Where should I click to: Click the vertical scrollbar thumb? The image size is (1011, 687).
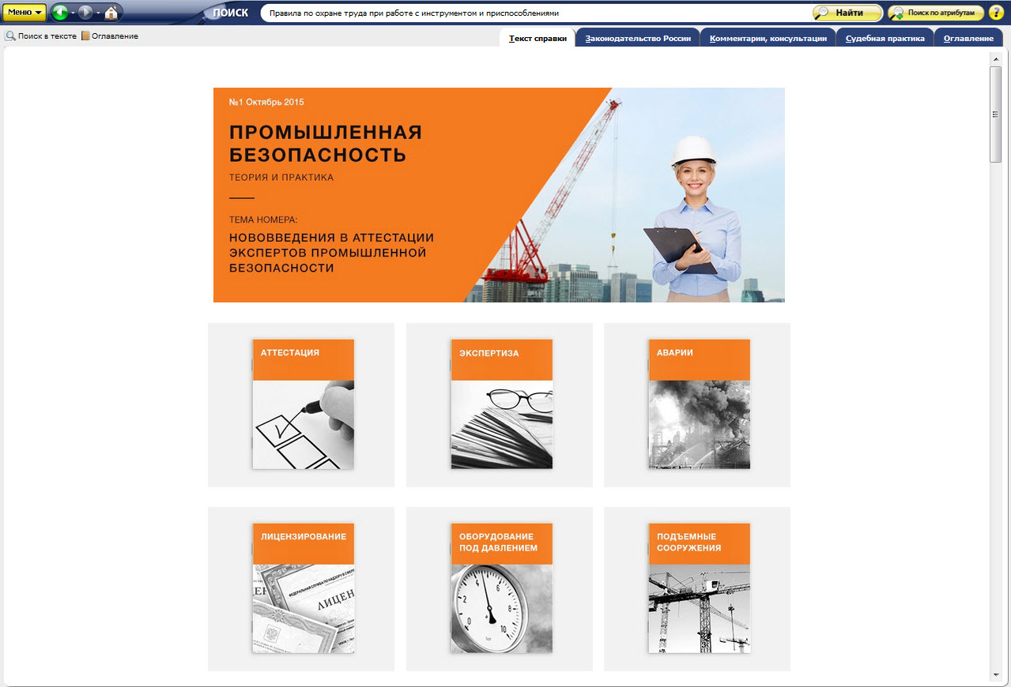995,114
